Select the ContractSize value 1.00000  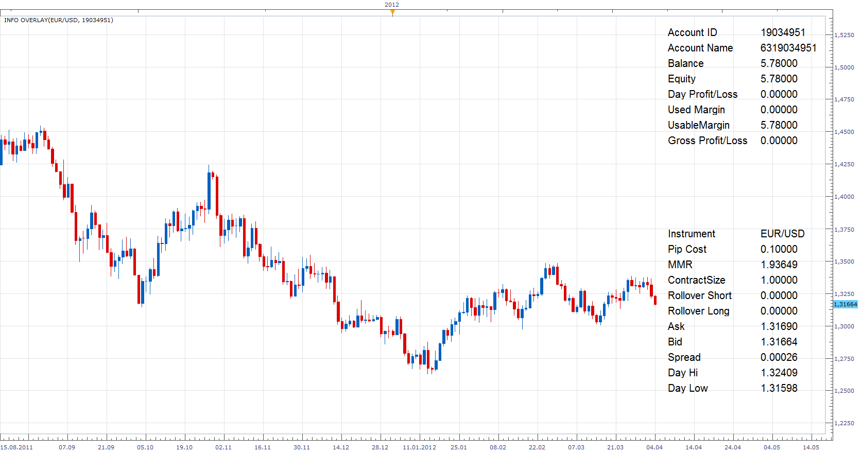tap(779, 280)
